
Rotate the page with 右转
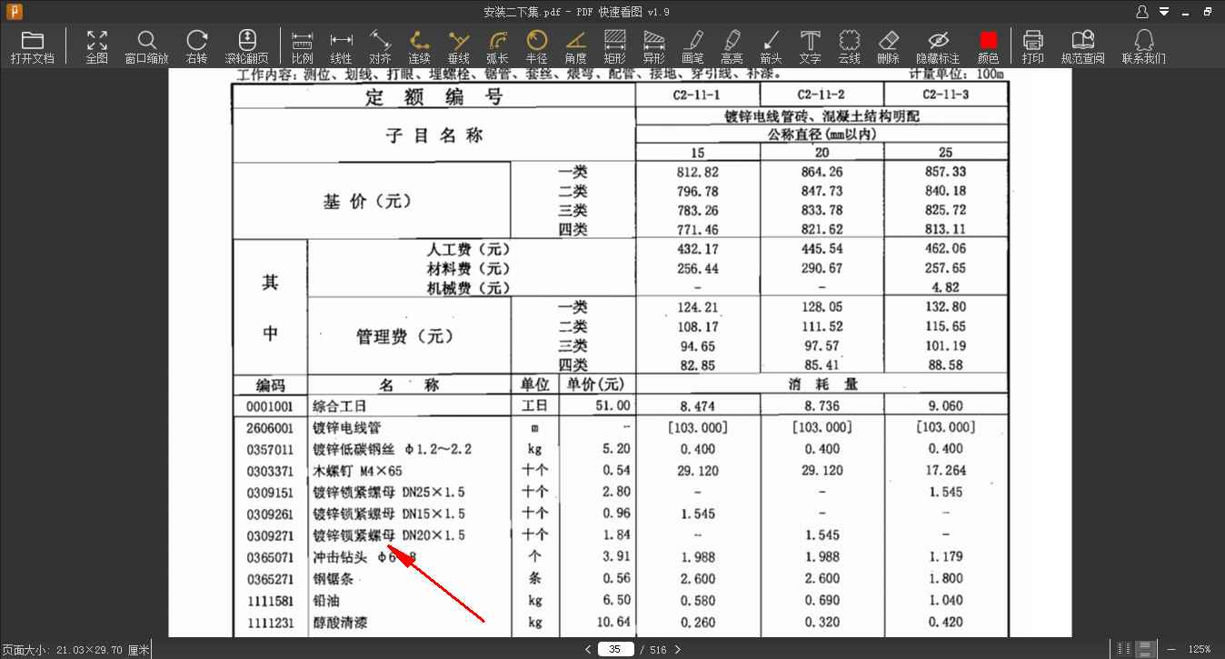196,47
